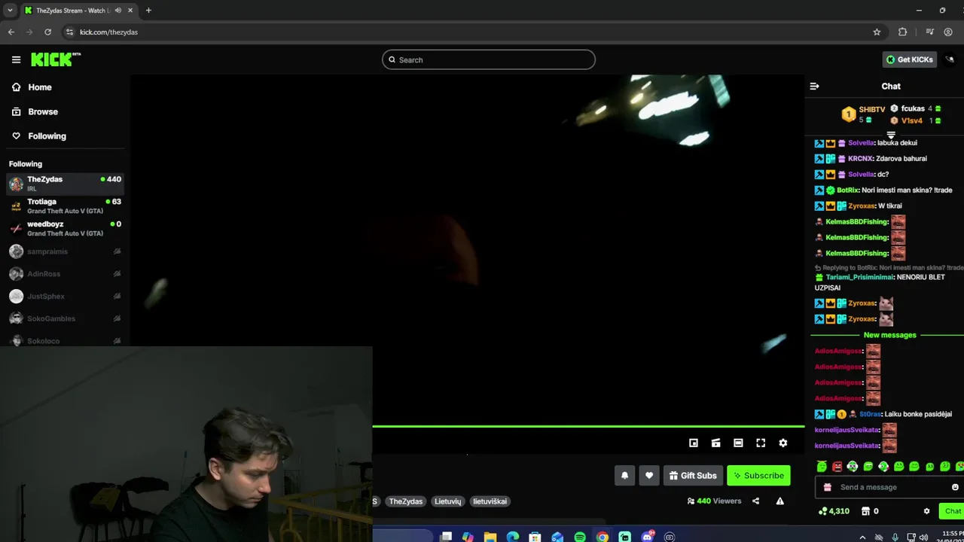Open Spotify from the taskbar
This screenshot has height=542, width=964.
pyautogui.click(x=580, y=537)
